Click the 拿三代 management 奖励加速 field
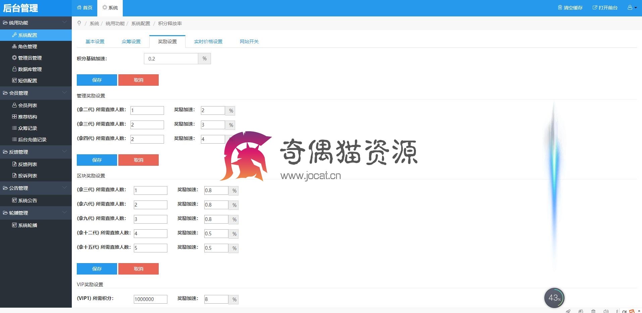This screenshot has height=313, width=642. pyautogui.click(x=213, y=125)
